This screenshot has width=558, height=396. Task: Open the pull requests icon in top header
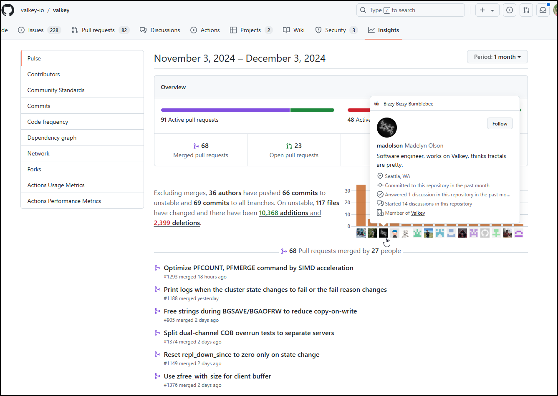(x=526, y=10)
